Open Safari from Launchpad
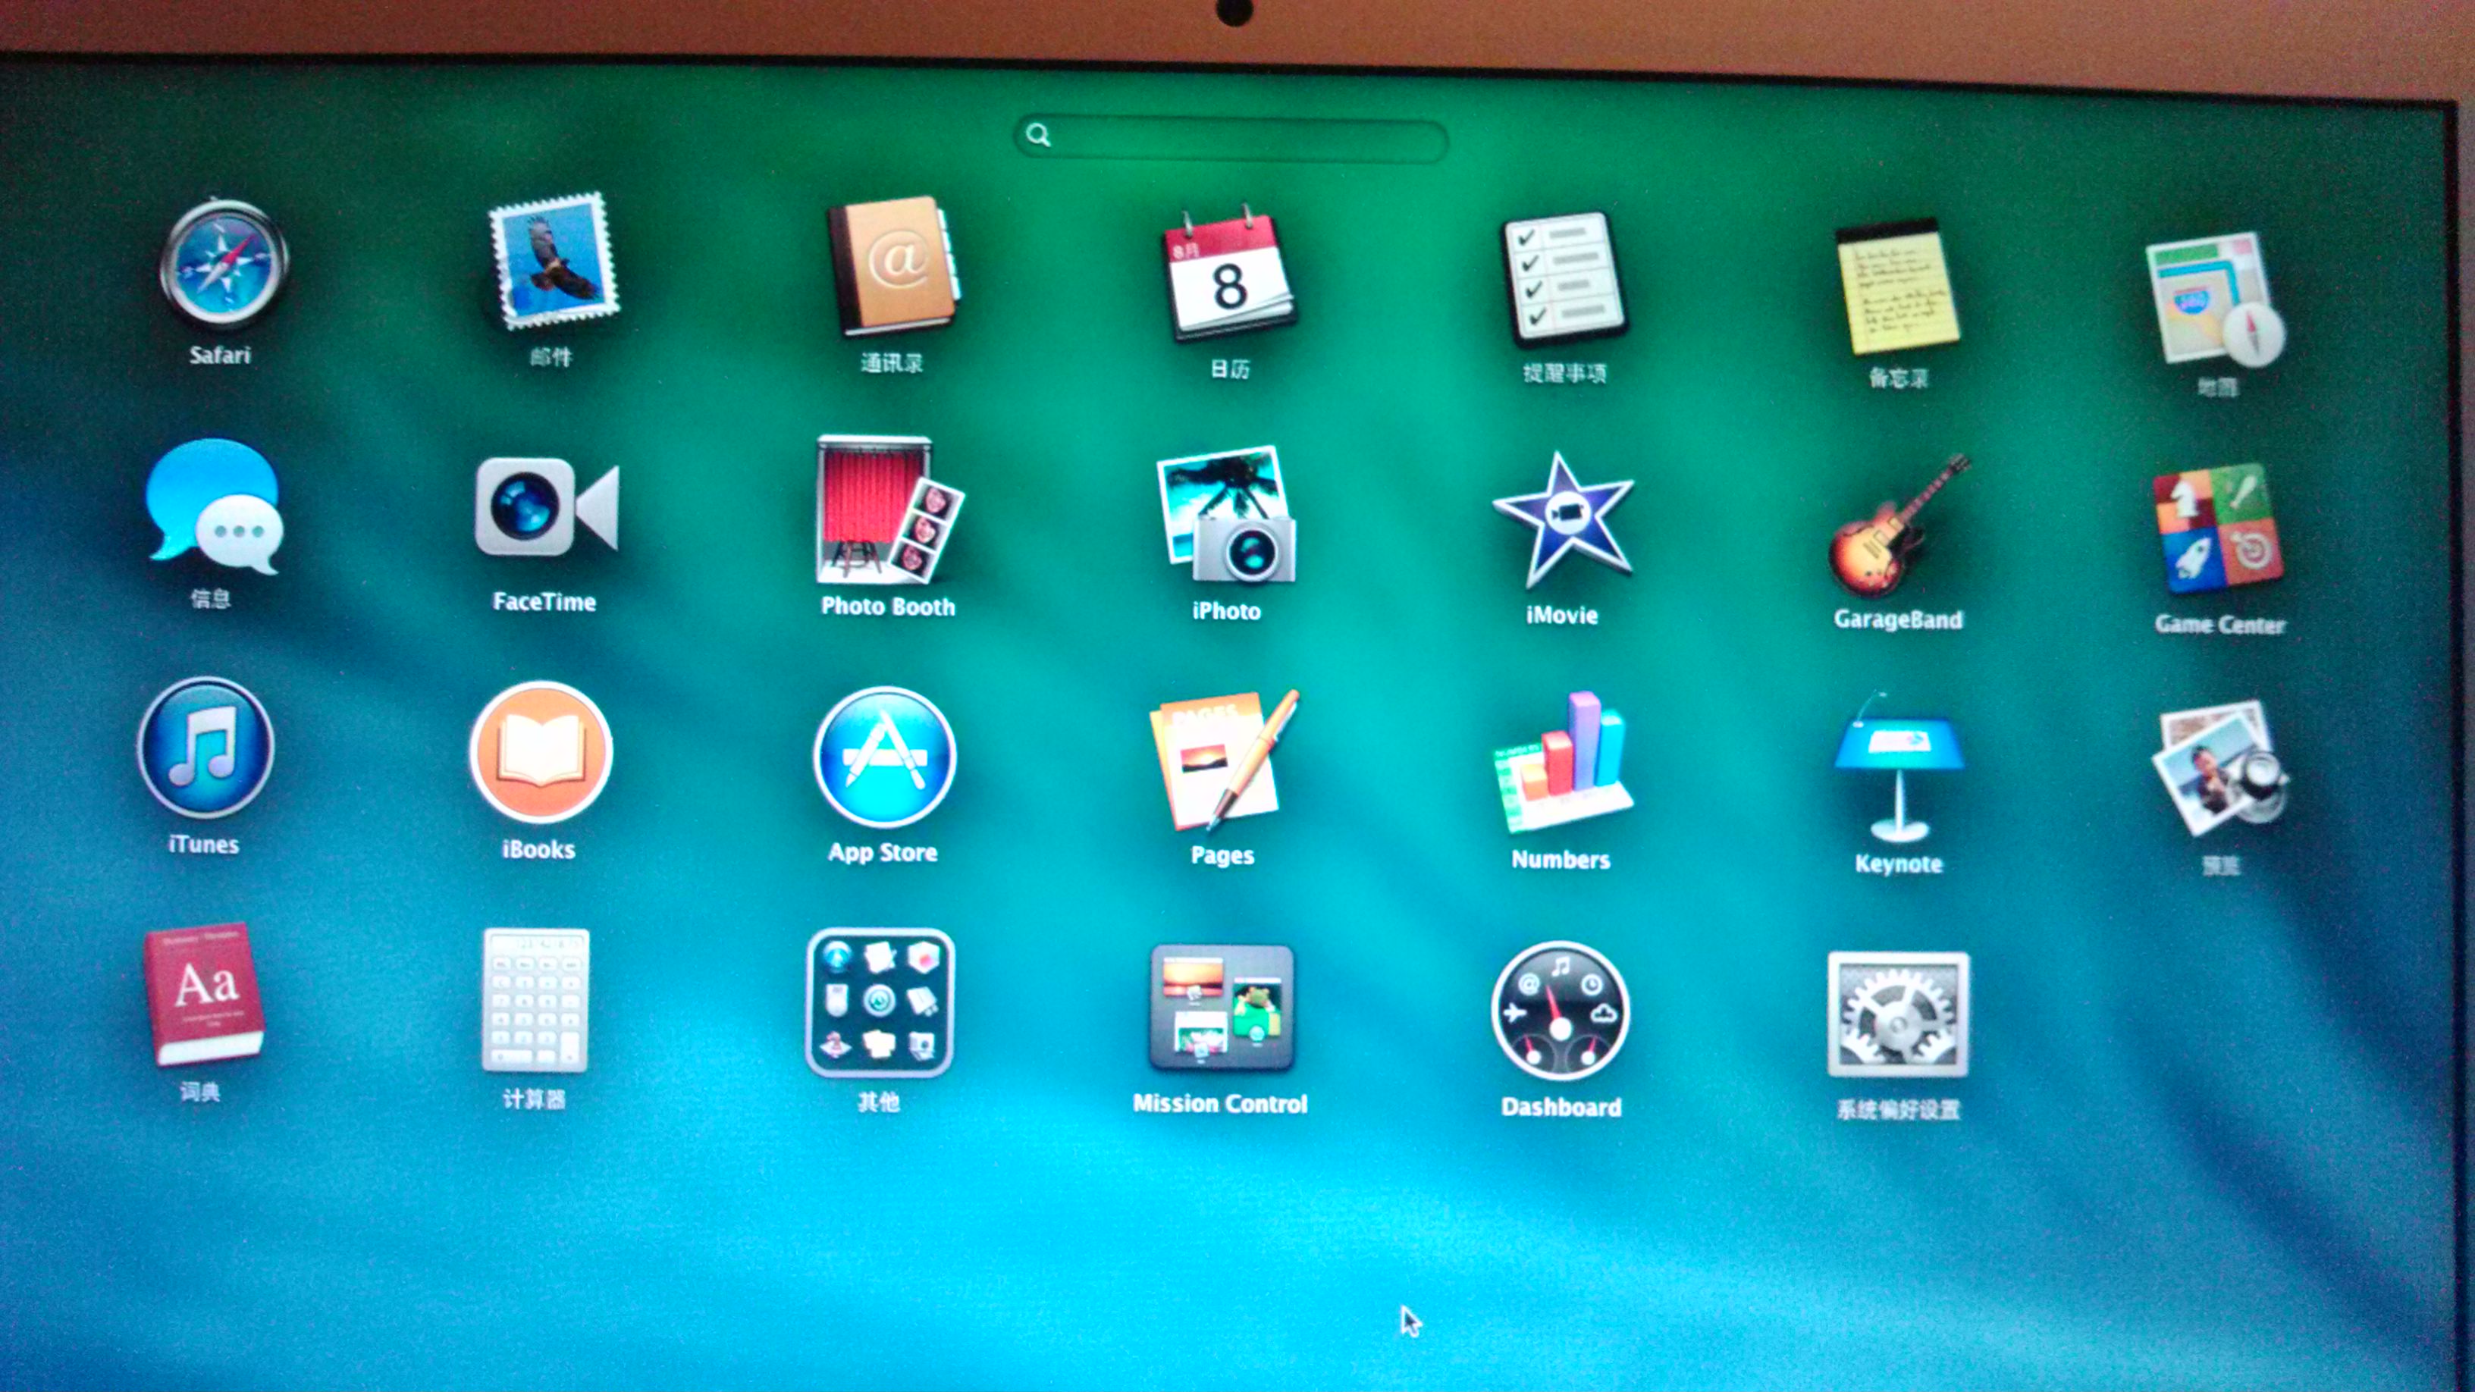The image size is (2475, 1392). (x=223, y=264)
